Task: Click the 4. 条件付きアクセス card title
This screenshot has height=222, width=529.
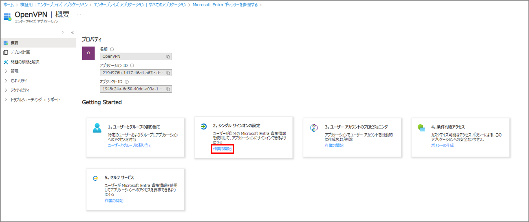Action: tap(448, 127)
